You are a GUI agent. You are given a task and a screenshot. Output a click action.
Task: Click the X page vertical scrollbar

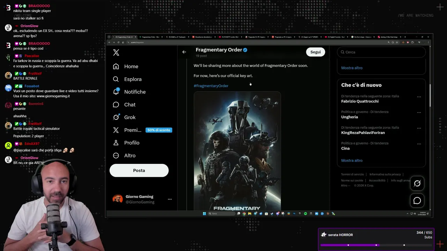coord(430,96)
